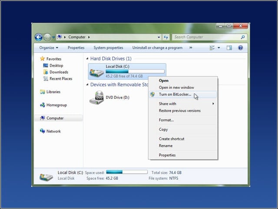Choose Open in new window
This screenshot has width=278, height=209.
[183, 88]
